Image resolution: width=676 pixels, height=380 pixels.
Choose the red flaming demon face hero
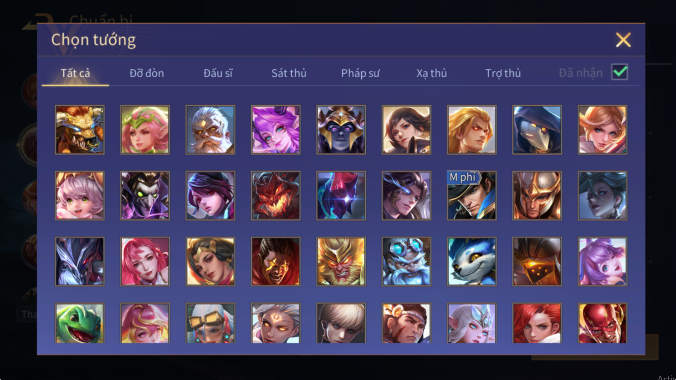[276, 196]
